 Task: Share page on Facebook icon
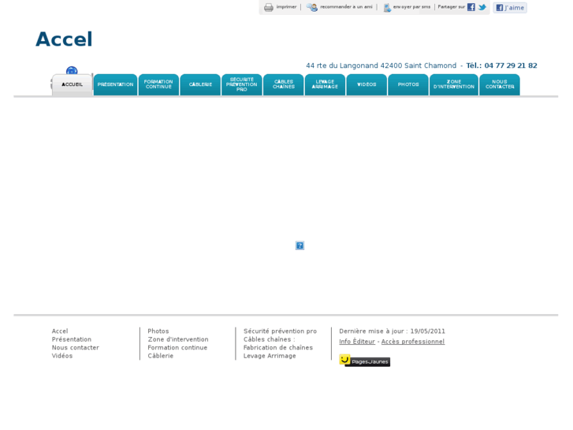471,7
